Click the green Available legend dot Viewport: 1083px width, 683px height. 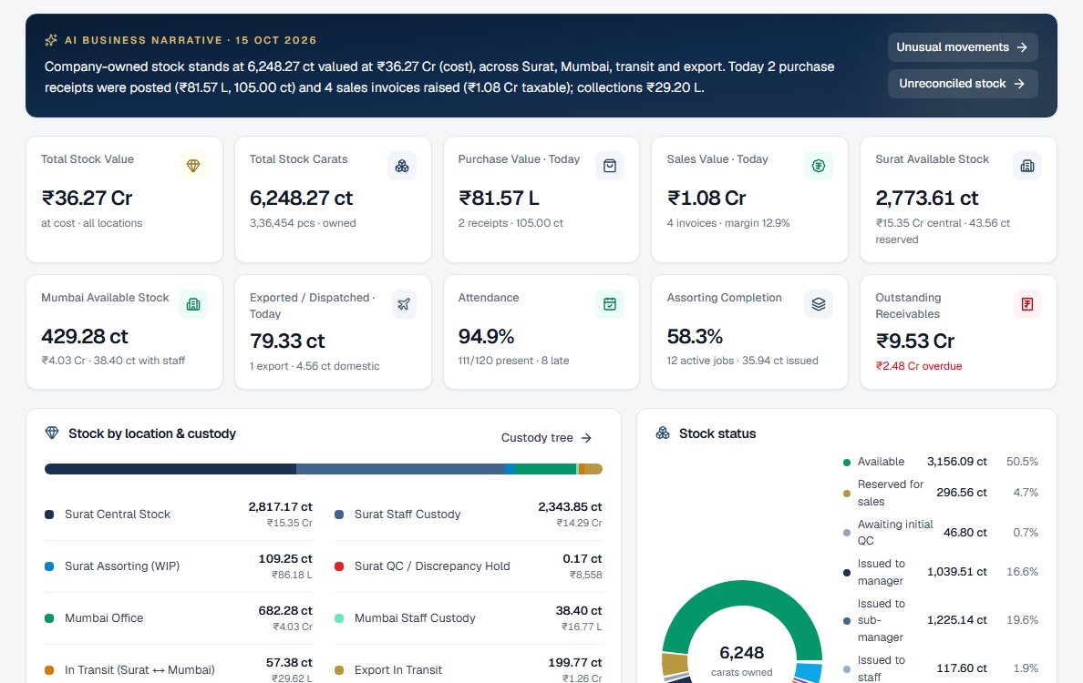[x=847, y=463]
